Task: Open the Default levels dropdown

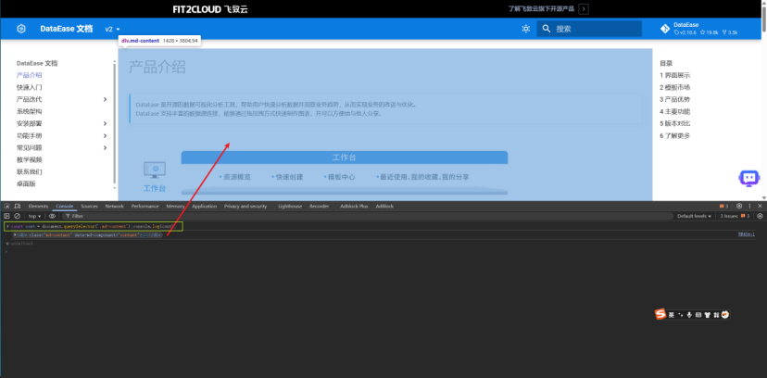Action: [x=694, y=216]
